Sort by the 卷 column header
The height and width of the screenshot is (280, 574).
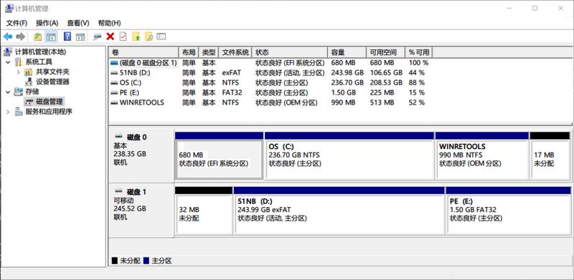pyautogui.click(x=143, y=52)
